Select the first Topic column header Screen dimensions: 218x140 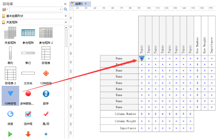pos(142,35)
